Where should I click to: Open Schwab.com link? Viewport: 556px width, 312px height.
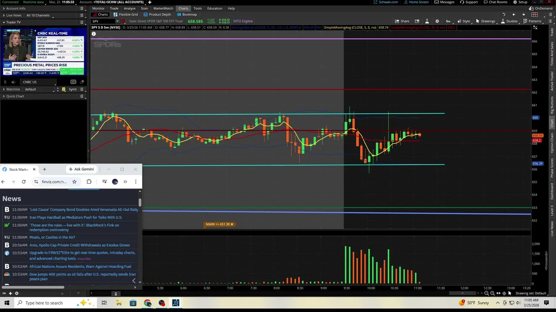pos(386,2)
